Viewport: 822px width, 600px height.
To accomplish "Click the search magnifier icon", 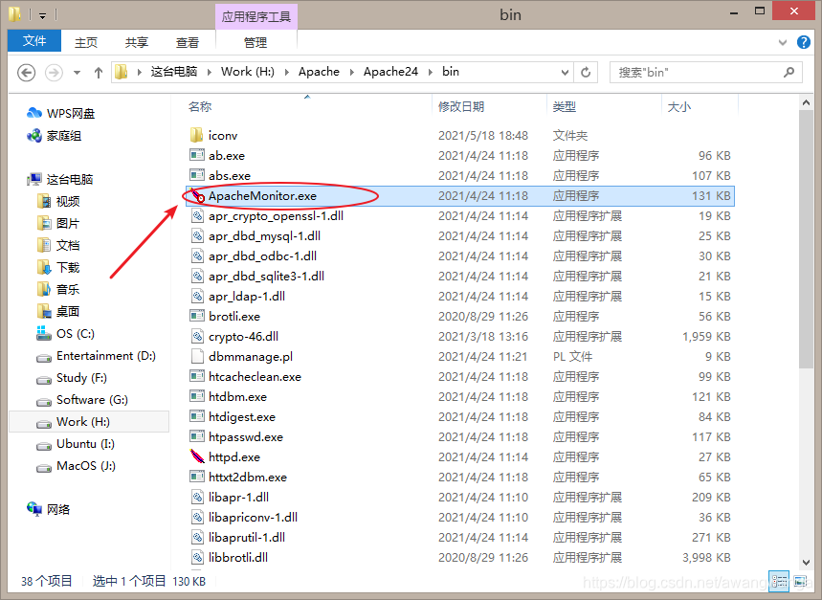I will 789,73.
